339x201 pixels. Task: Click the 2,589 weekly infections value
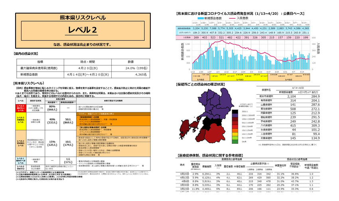272,28
